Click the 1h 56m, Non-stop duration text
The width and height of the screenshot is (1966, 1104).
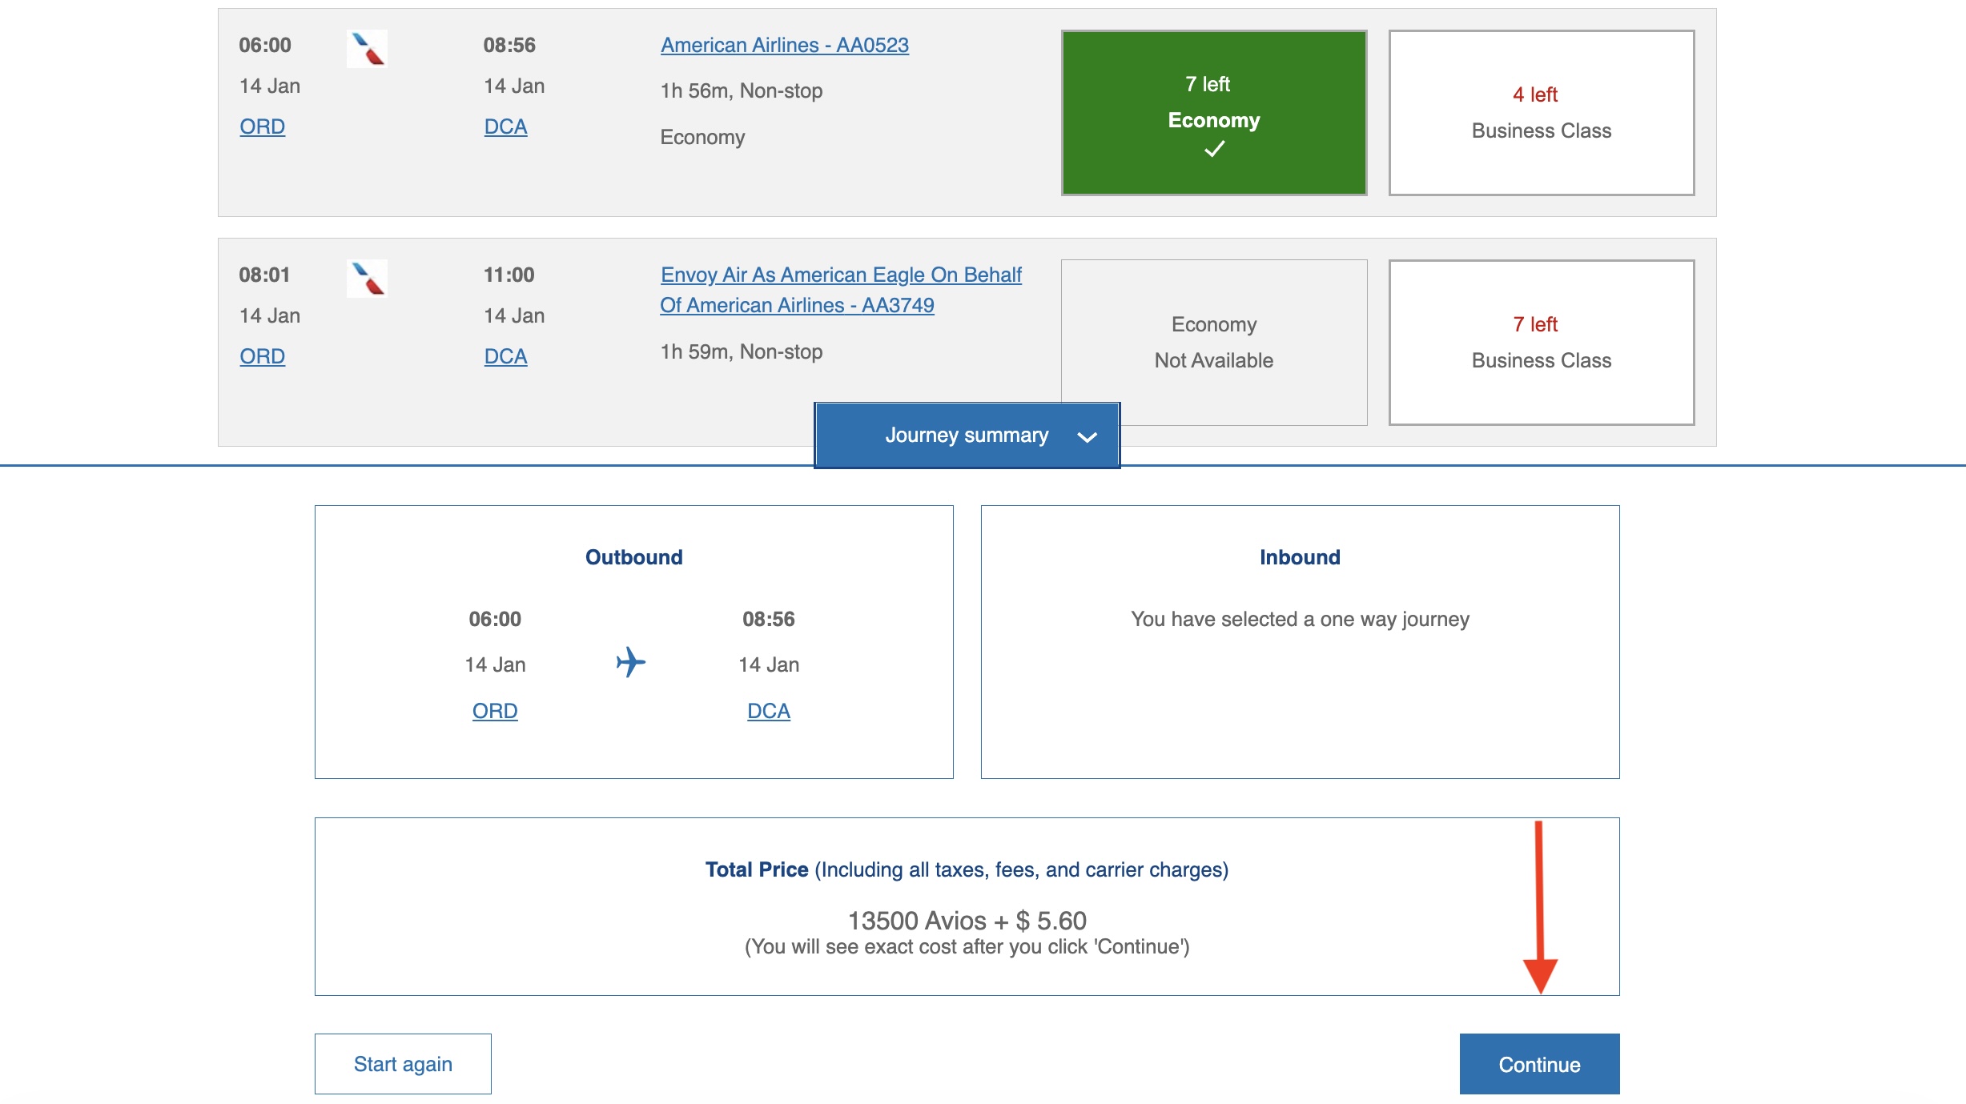click(x=742, y=91)
